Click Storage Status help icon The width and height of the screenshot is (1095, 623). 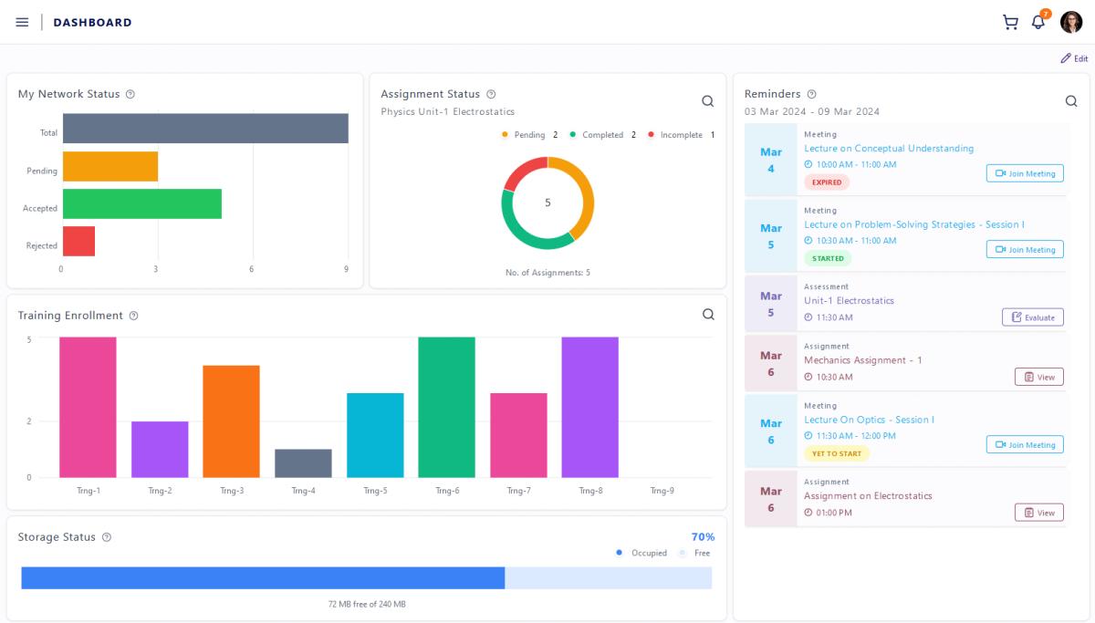tap(107, 537)
